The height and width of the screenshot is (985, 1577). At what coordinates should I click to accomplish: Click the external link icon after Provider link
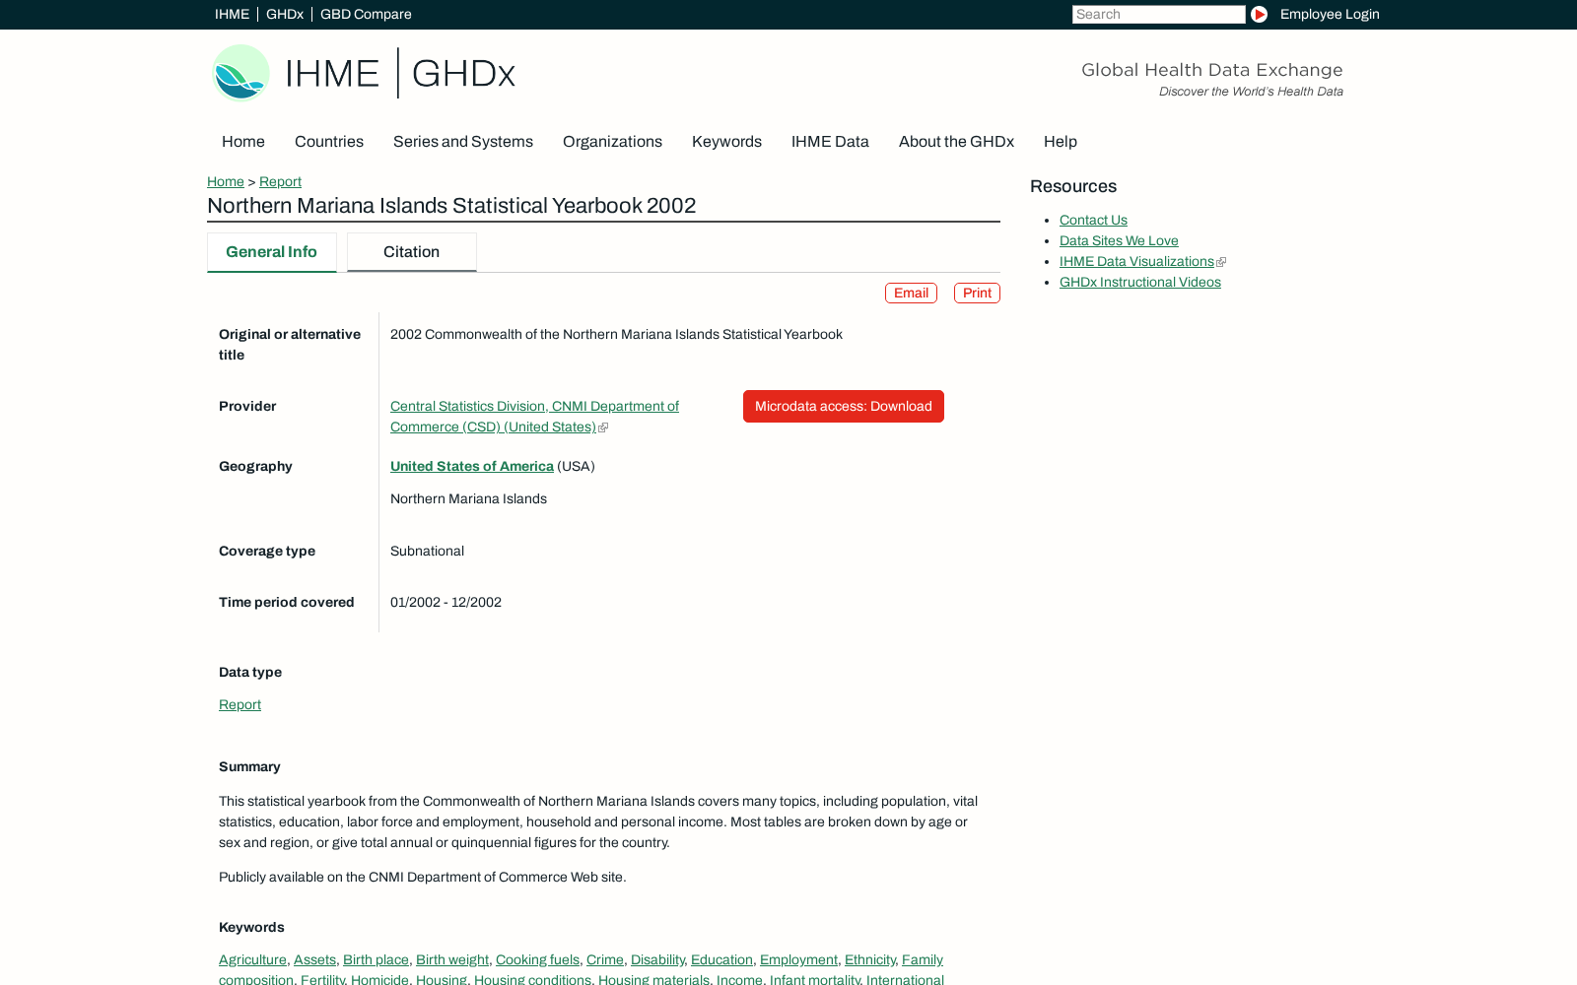[603, 427]
